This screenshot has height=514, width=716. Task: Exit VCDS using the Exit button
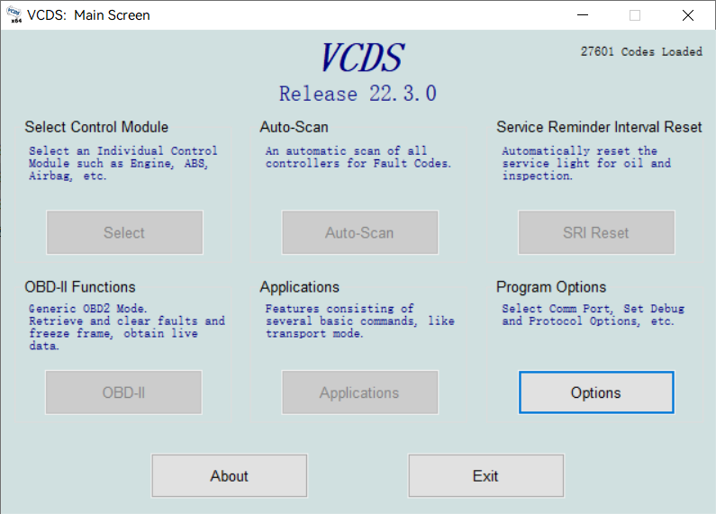pos(485,475)
